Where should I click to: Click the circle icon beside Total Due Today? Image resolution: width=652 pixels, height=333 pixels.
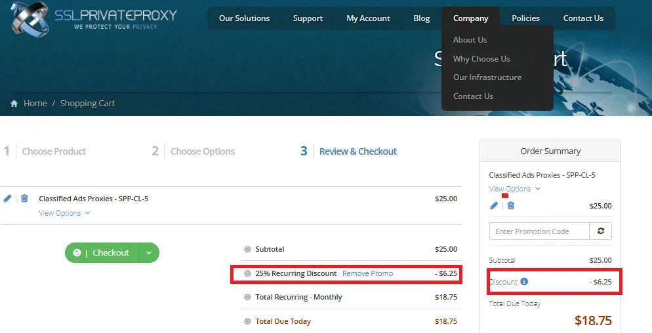[247, 321]
